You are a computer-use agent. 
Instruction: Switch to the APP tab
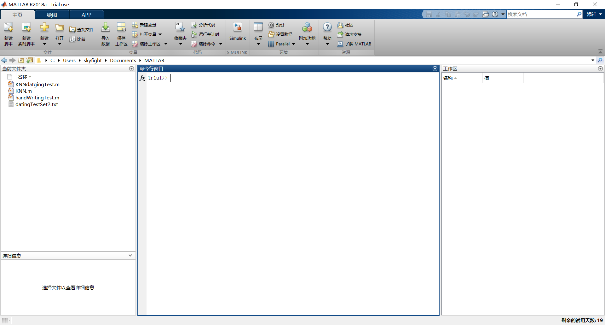click(86, 15)
